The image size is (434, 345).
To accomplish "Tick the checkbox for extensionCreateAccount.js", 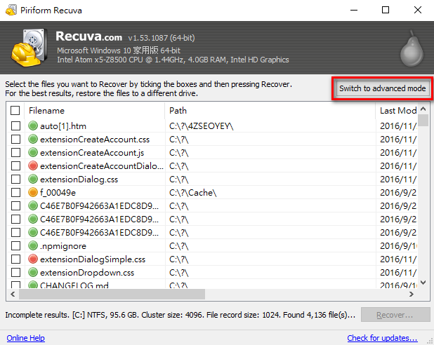I will pos(15,153).
